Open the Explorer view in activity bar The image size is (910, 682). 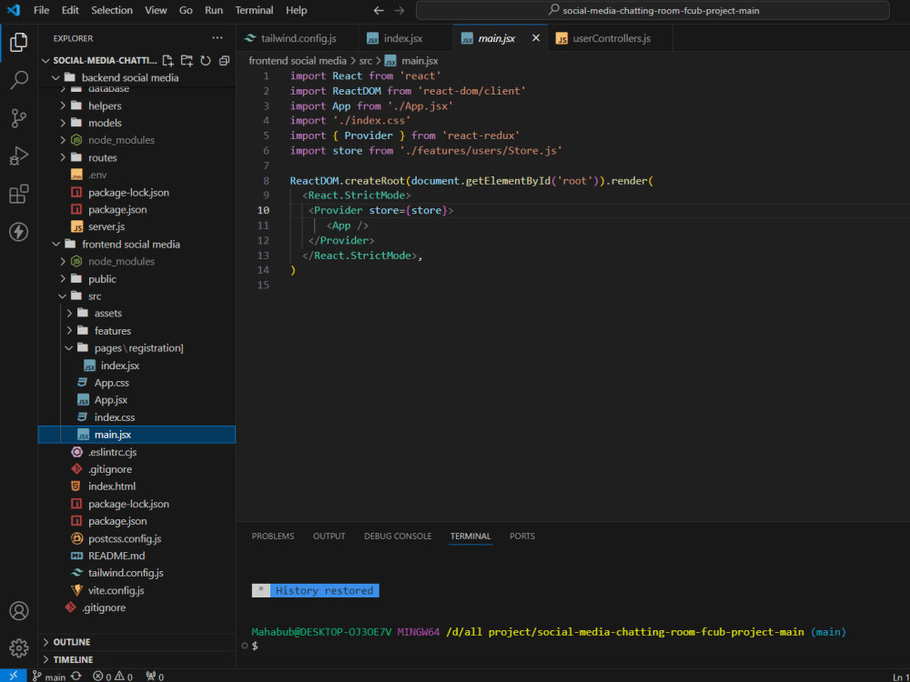(18, 43)
